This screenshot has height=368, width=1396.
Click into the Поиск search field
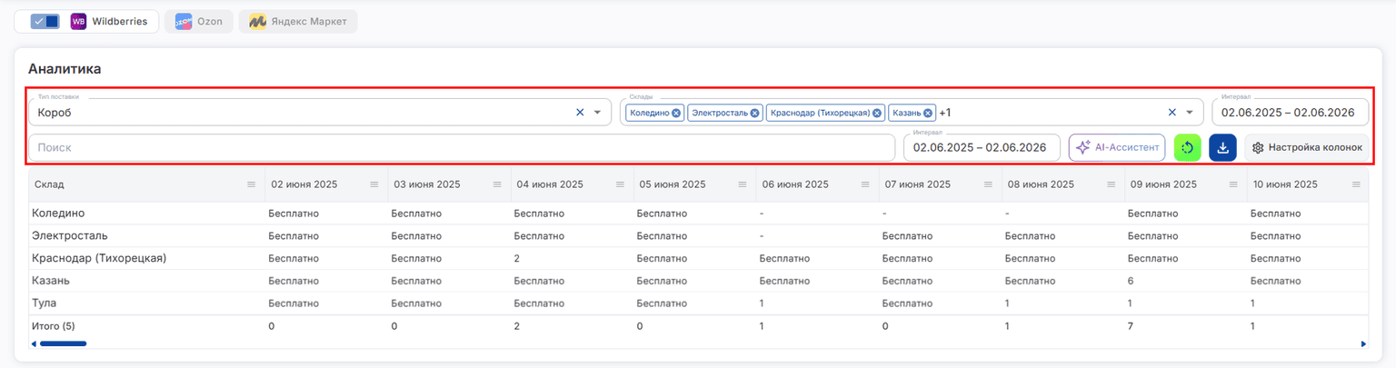(x=462, y=147)
